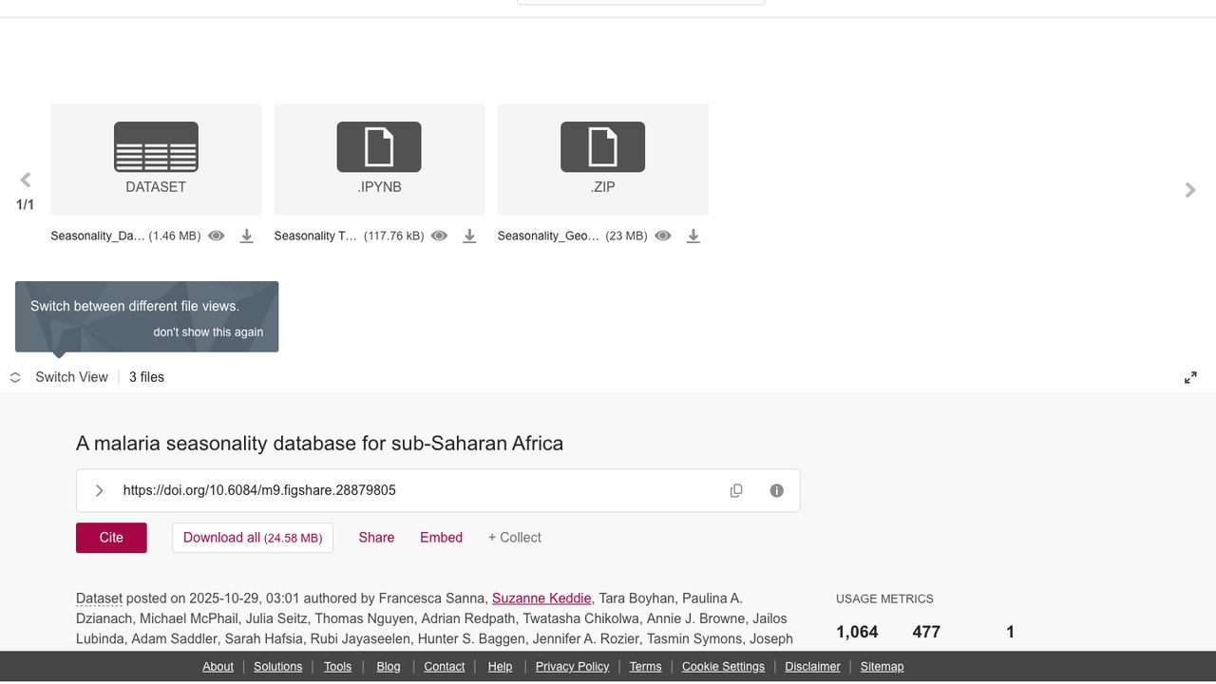Open author Suzanne Keddie's profile
Screen dimensions: 1216x684
pos(541,598)
